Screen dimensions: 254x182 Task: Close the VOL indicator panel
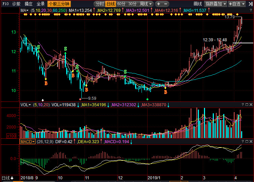coord(251,105)
